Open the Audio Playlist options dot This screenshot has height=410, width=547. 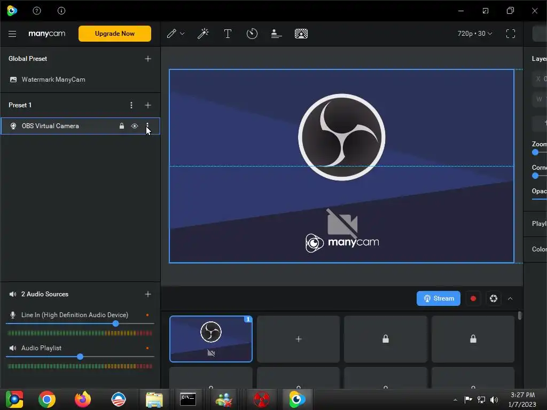point(147,348)
